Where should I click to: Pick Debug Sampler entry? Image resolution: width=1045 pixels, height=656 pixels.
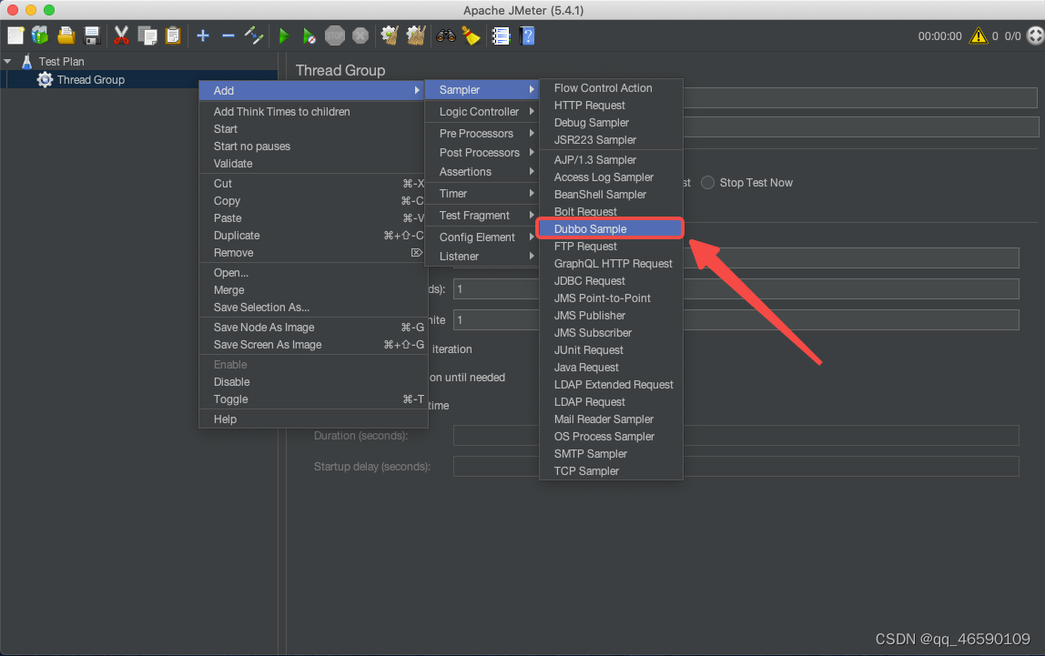(x=611, y=123)
